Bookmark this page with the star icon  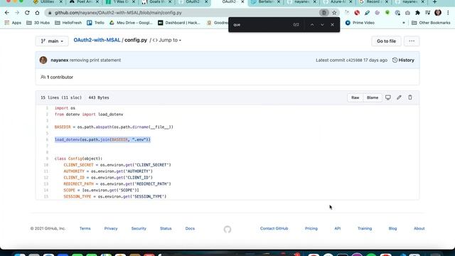(x=334, y=13)
